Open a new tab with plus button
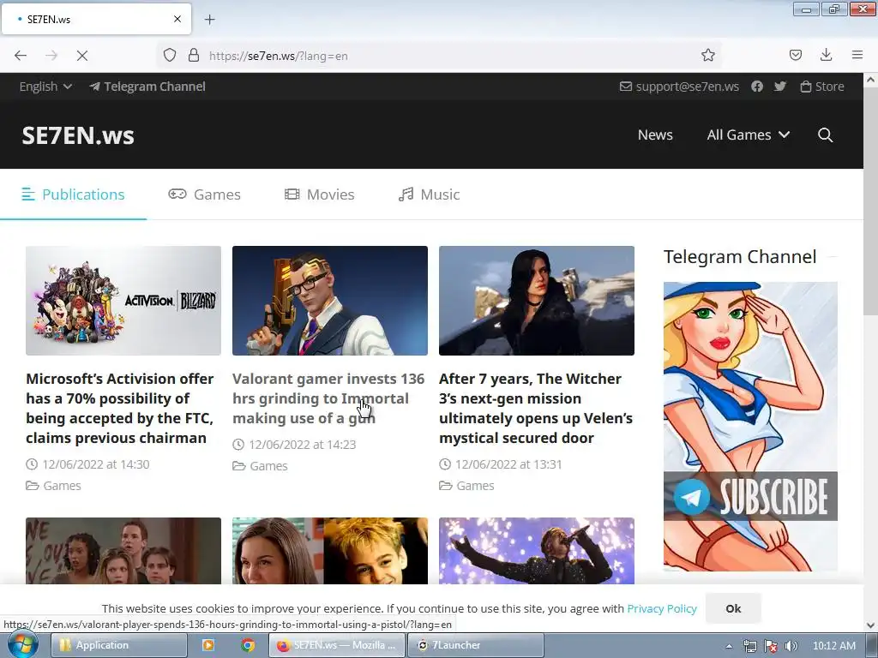The image size is (878, 658). [x=209, y=20]
